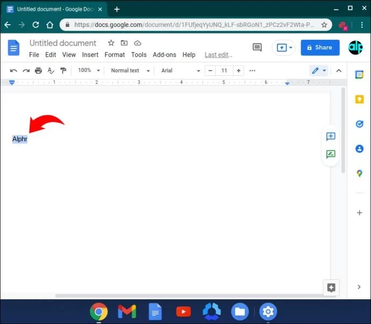The height and width of the screenshot is (324, 371).
Task: Open more toolbar options ellipsis
Action: pos(252,71)
